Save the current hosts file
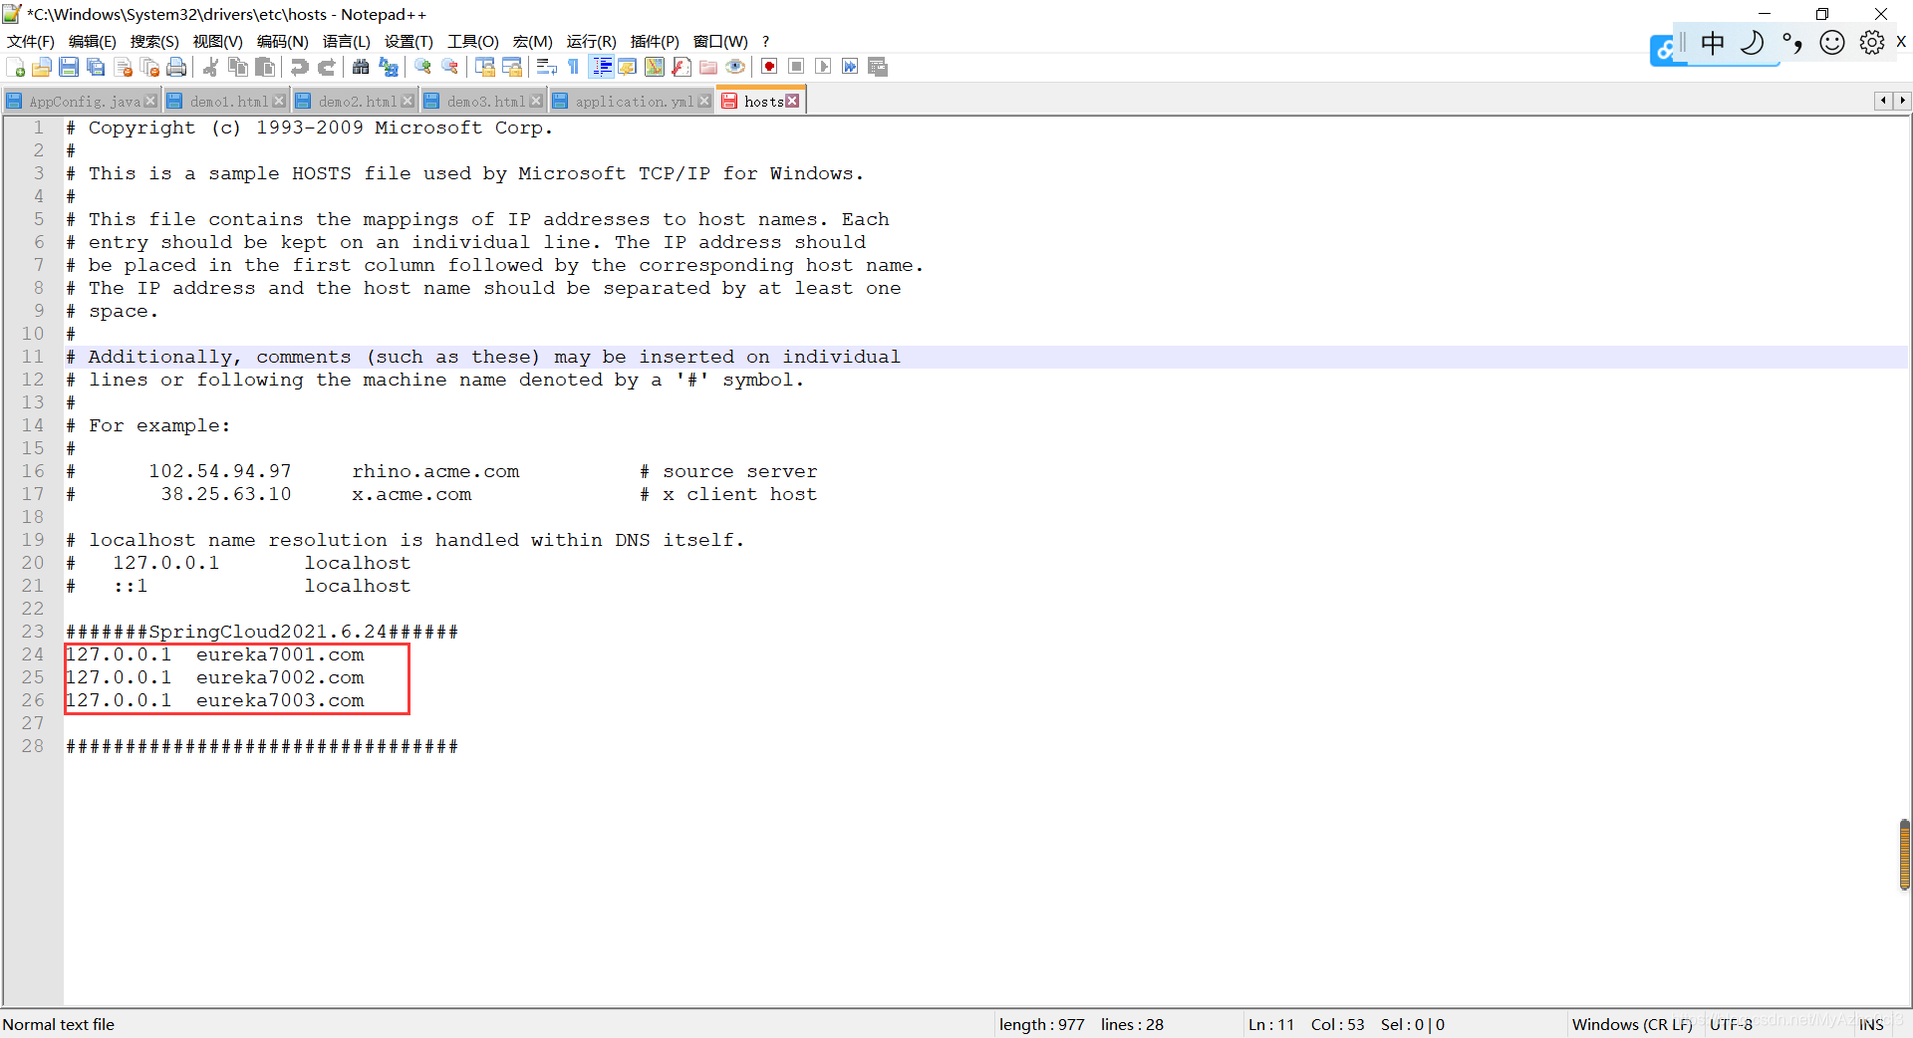This screenshot has height=1038, width=1913. (69, 67)
